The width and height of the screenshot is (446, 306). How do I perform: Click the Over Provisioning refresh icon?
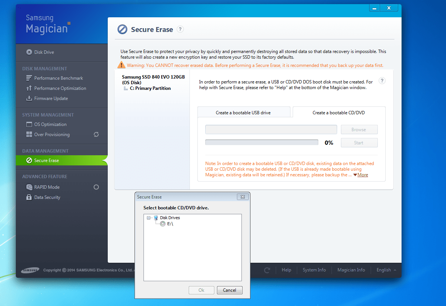click(x=96, y=135)
